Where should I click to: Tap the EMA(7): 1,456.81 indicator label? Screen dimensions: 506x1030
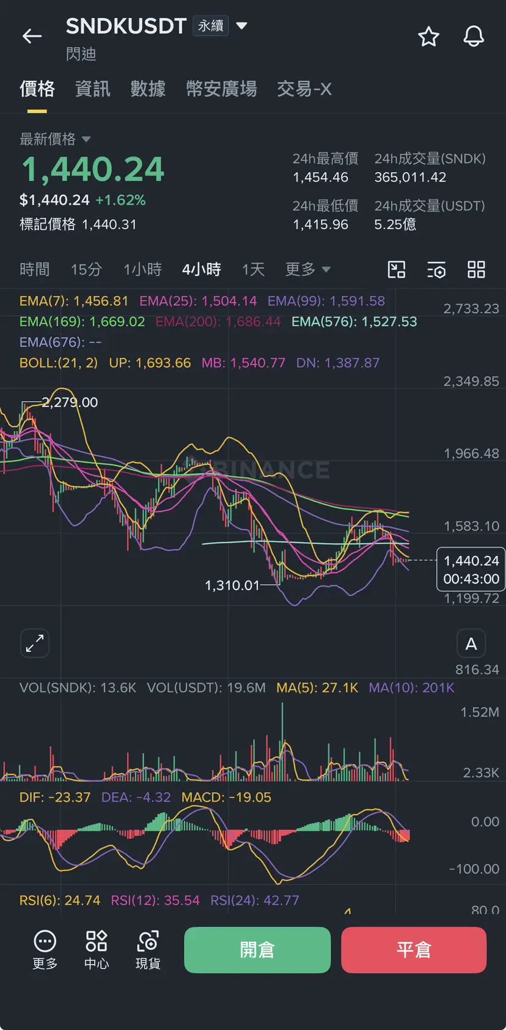pos(74,301)
